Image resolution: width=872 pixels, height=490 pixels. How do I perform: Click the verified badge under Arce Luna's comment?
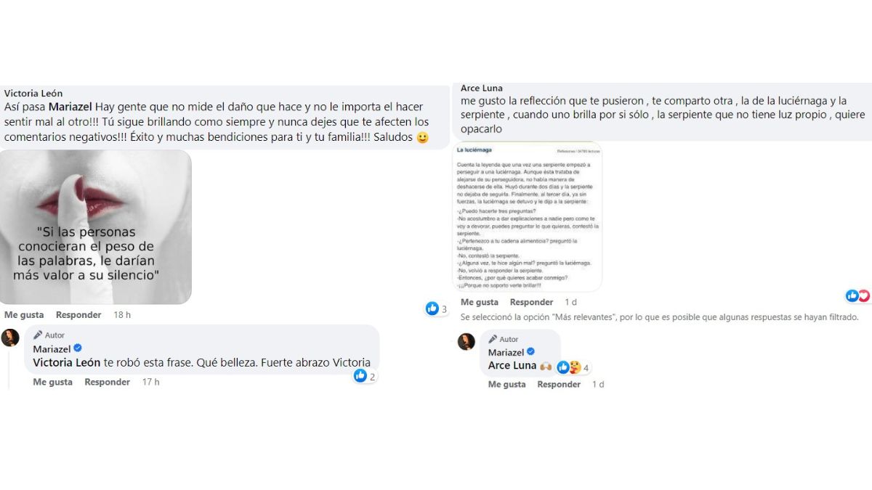530,352
